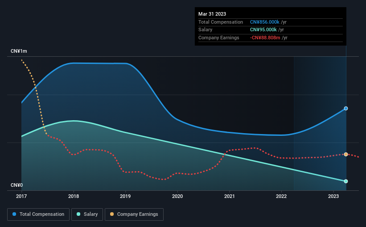Image resolution: width=366 pixels, height=227 pixels.
Task: Click the 2019 x-axis label
Action: [x=125, y=196]
